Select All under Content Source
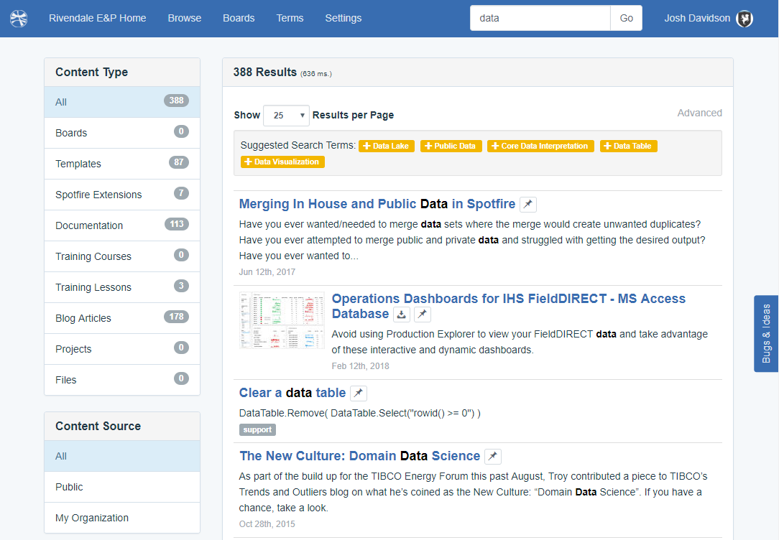The image size is (779, 540). (122, 456)
